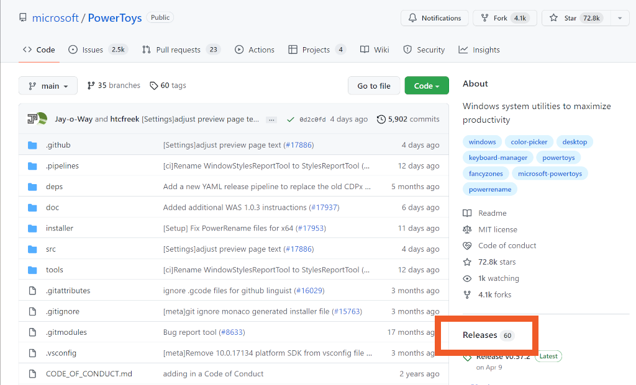This screenshot has width=636, height=385.
Task: Open the Releases section heading
Action: pos(480,335)
